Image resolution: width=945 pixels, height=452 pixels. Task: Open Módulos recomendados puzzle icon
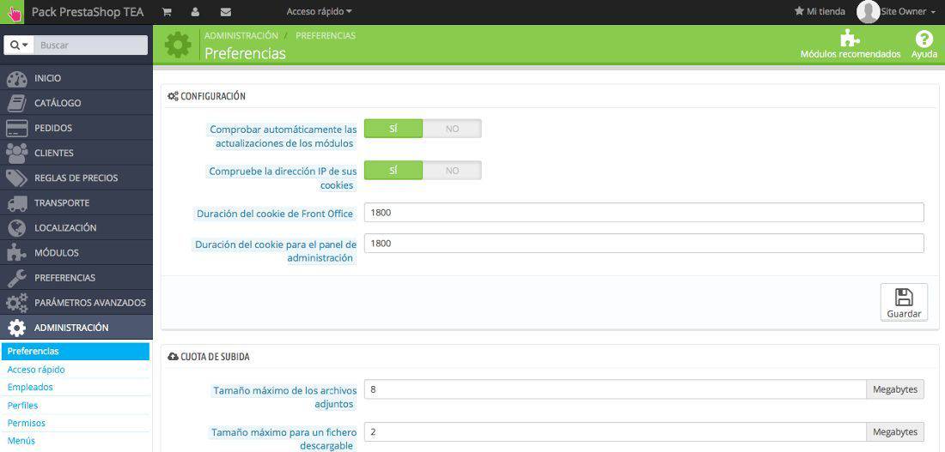point(850,38)
